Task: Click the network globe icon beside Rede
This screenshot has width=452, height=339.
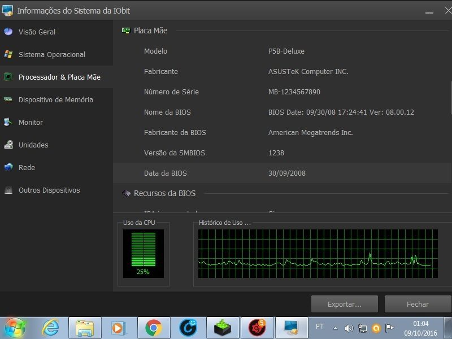Action: pyautogui.click(x=8, y=167)
